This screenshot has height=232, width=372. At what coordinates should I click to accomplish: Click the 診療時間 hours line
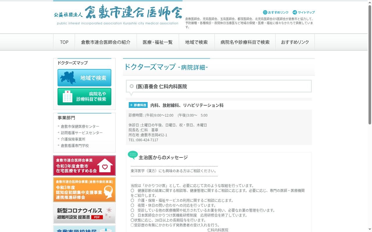(168, 115)
